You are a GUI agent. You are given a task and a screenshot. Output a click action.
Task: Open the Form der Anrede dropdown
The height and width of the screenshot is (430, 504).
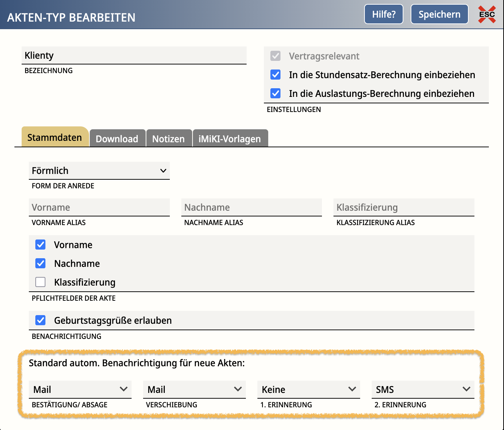tap(99, 171)
